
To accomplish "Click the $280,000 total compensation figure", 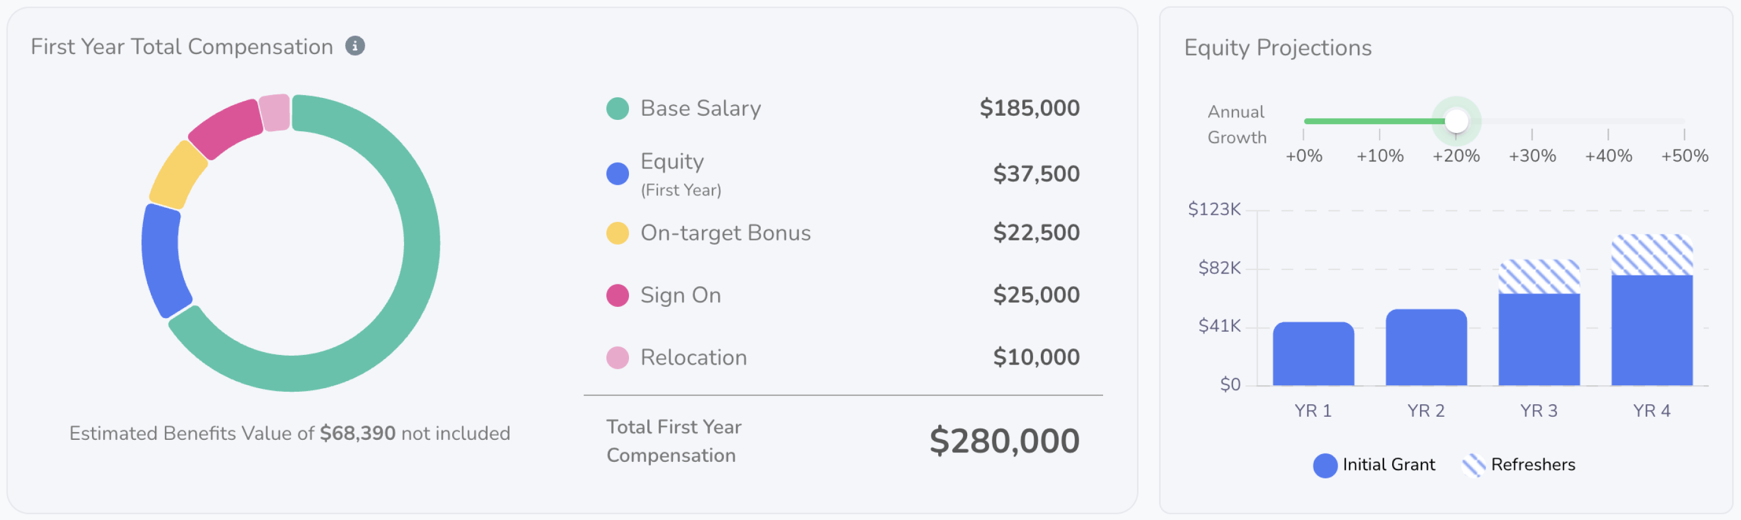I will (x=1005, y=442).
